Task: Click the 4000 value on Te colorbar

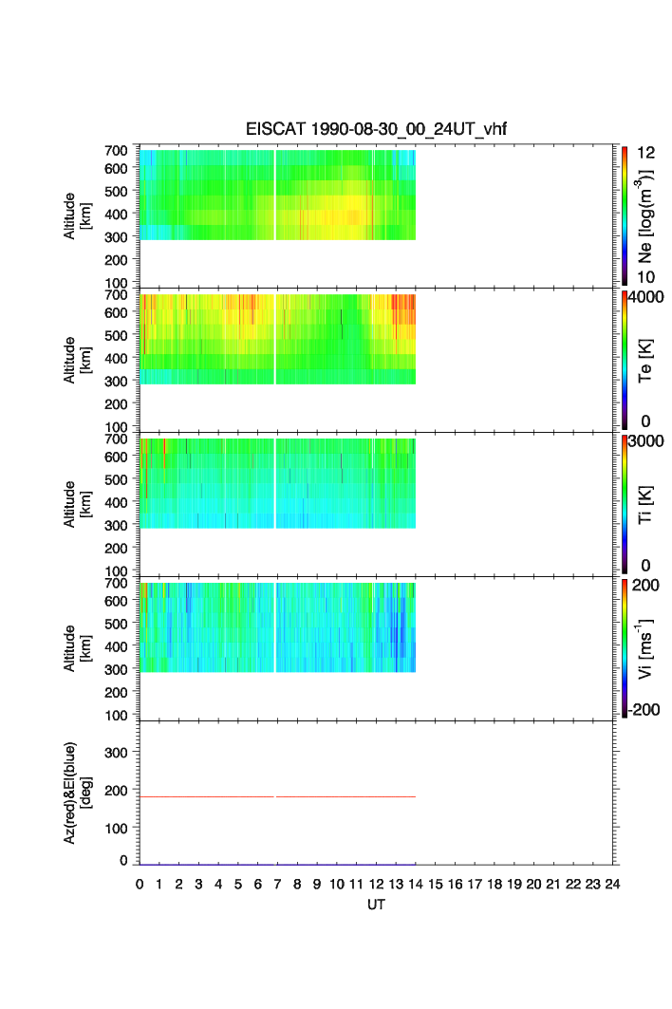Action: click(646, 297)
